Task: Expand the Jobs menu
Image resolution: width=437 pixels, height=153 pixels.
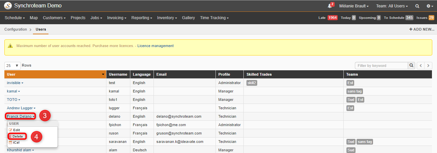Action: click(x=96, y=18)
